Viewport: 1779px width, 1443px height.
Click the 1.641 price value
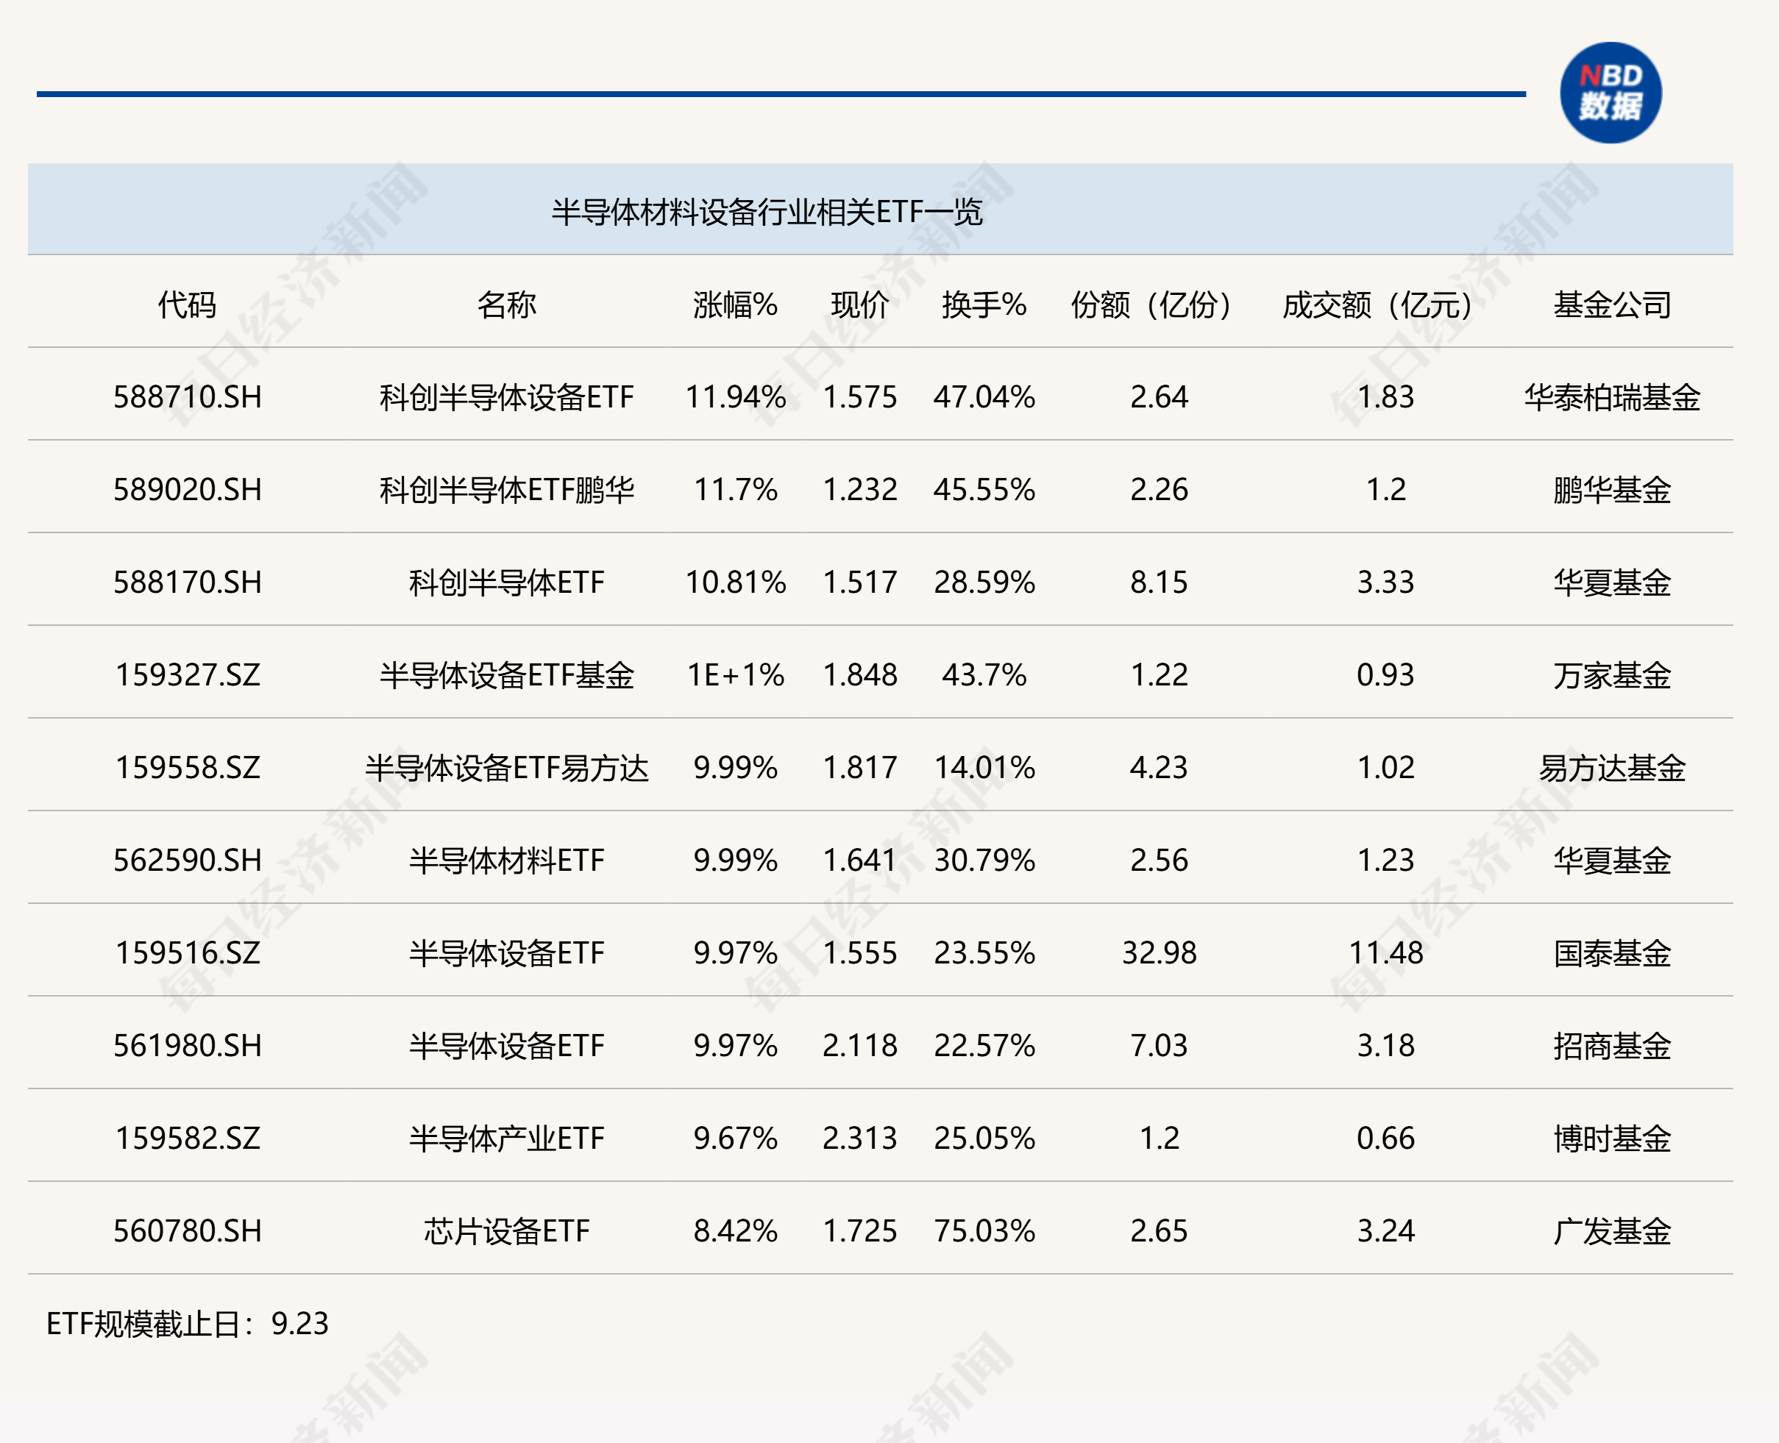(x=859, y=861)
